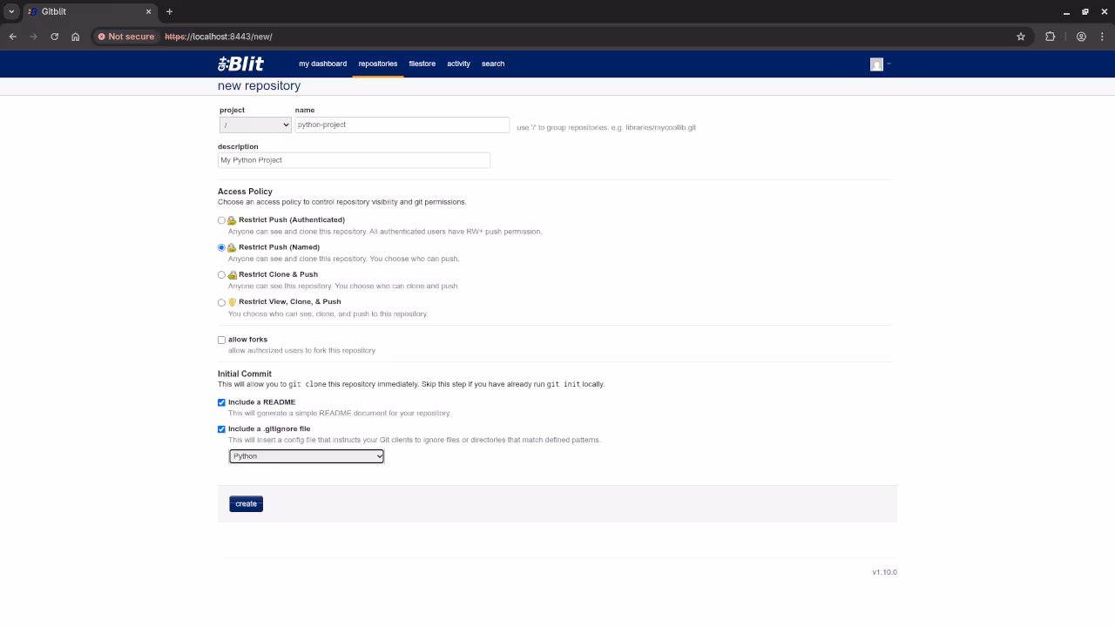Select Restrict View, Clone, & Push option
This screenshot has width=1115, height=627.
click(221, 302)
